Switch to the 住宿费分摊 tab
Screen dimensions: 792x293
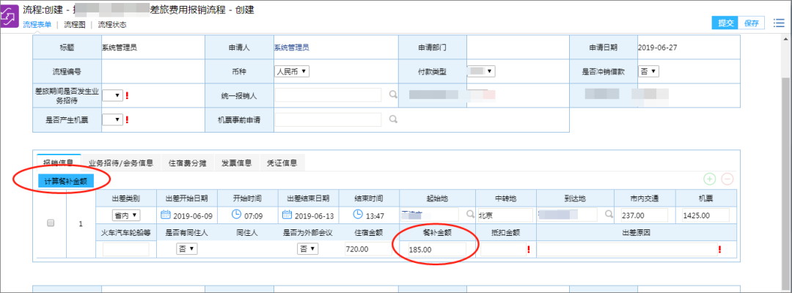[x=186, y=163]
